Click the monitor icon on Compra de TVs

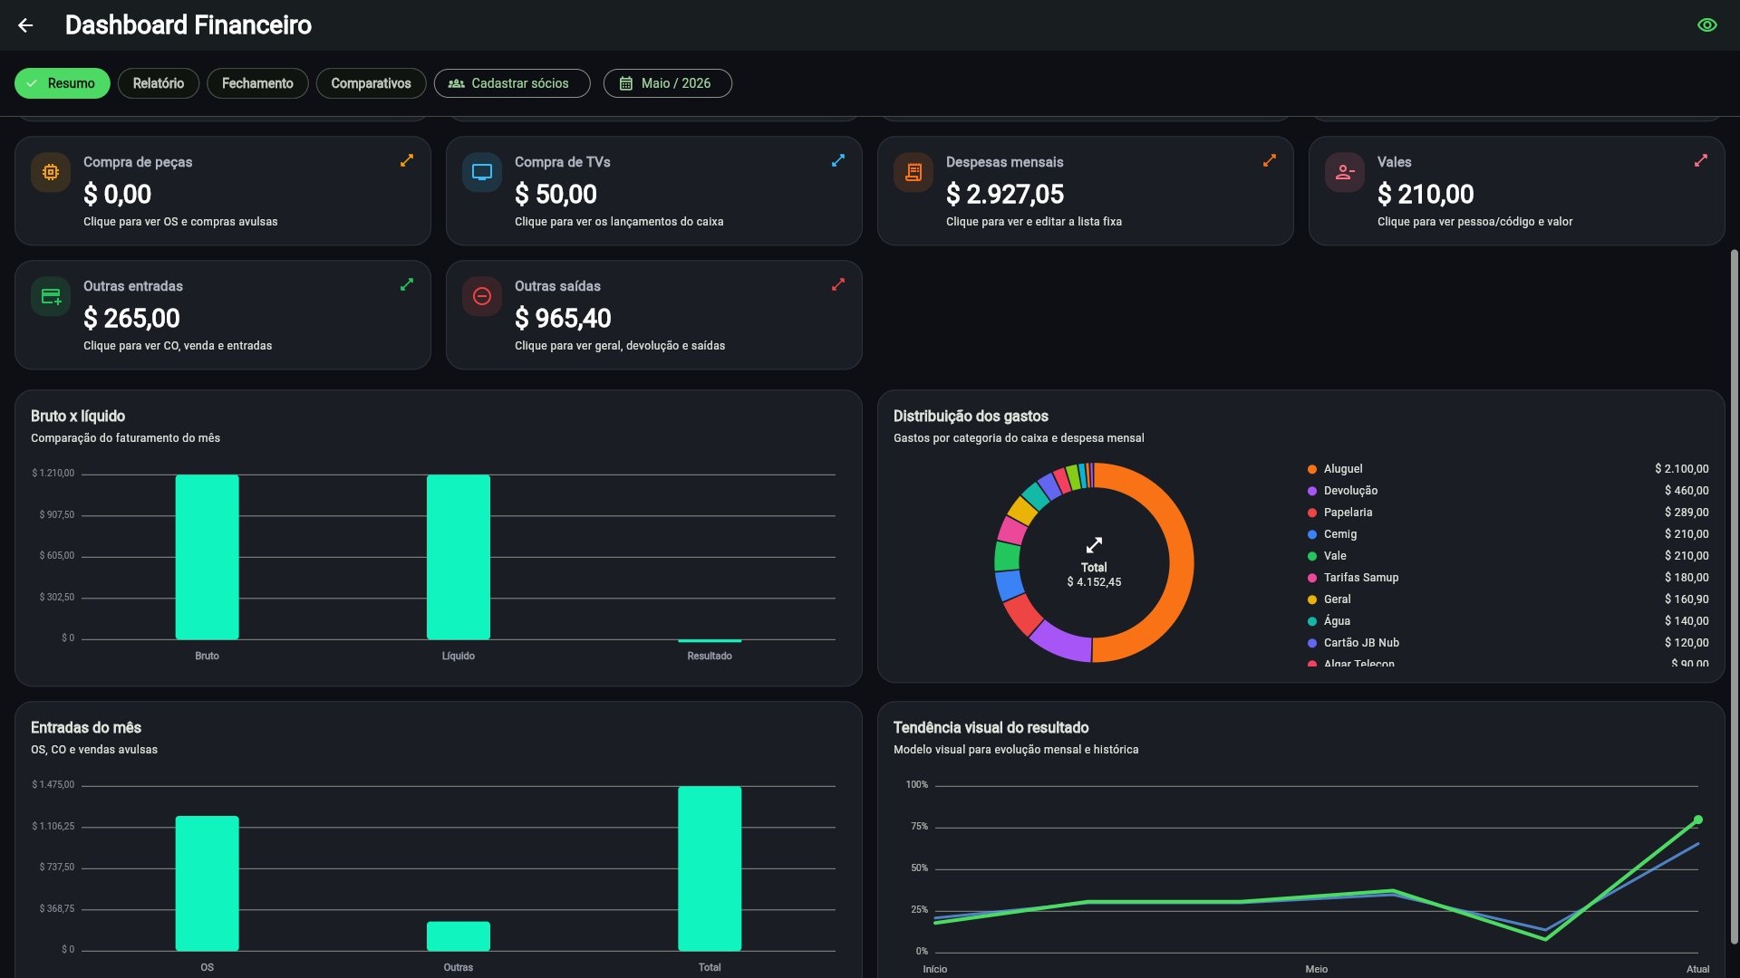[x=482, y=172]
